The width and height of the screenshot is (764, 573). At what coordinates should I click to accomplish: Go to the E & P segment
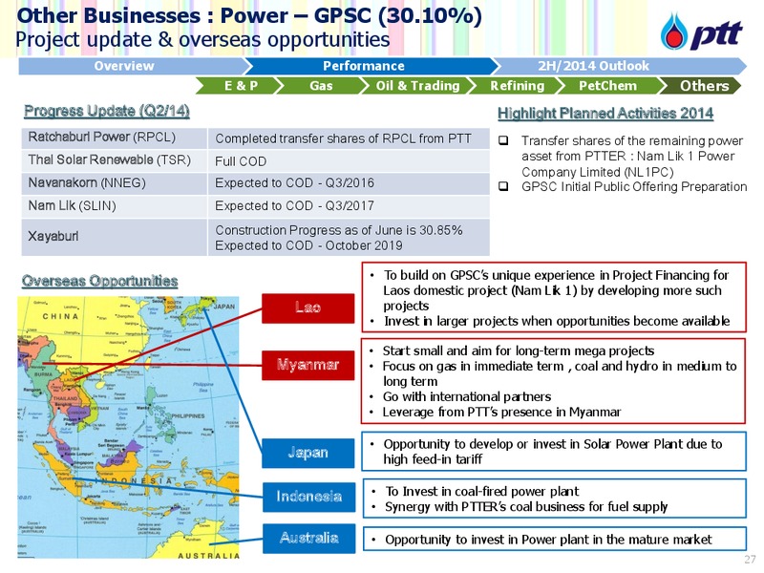[x=240, y=86]
